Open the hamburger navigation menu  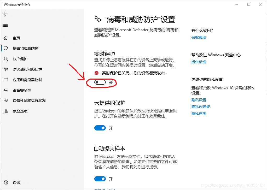(6, 26)
